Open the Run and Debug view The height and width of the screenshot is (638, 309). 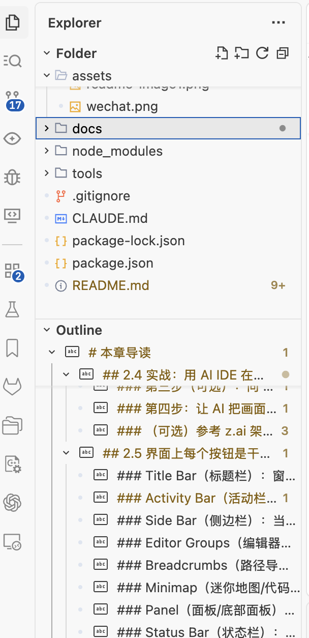(x=12, y=177)
